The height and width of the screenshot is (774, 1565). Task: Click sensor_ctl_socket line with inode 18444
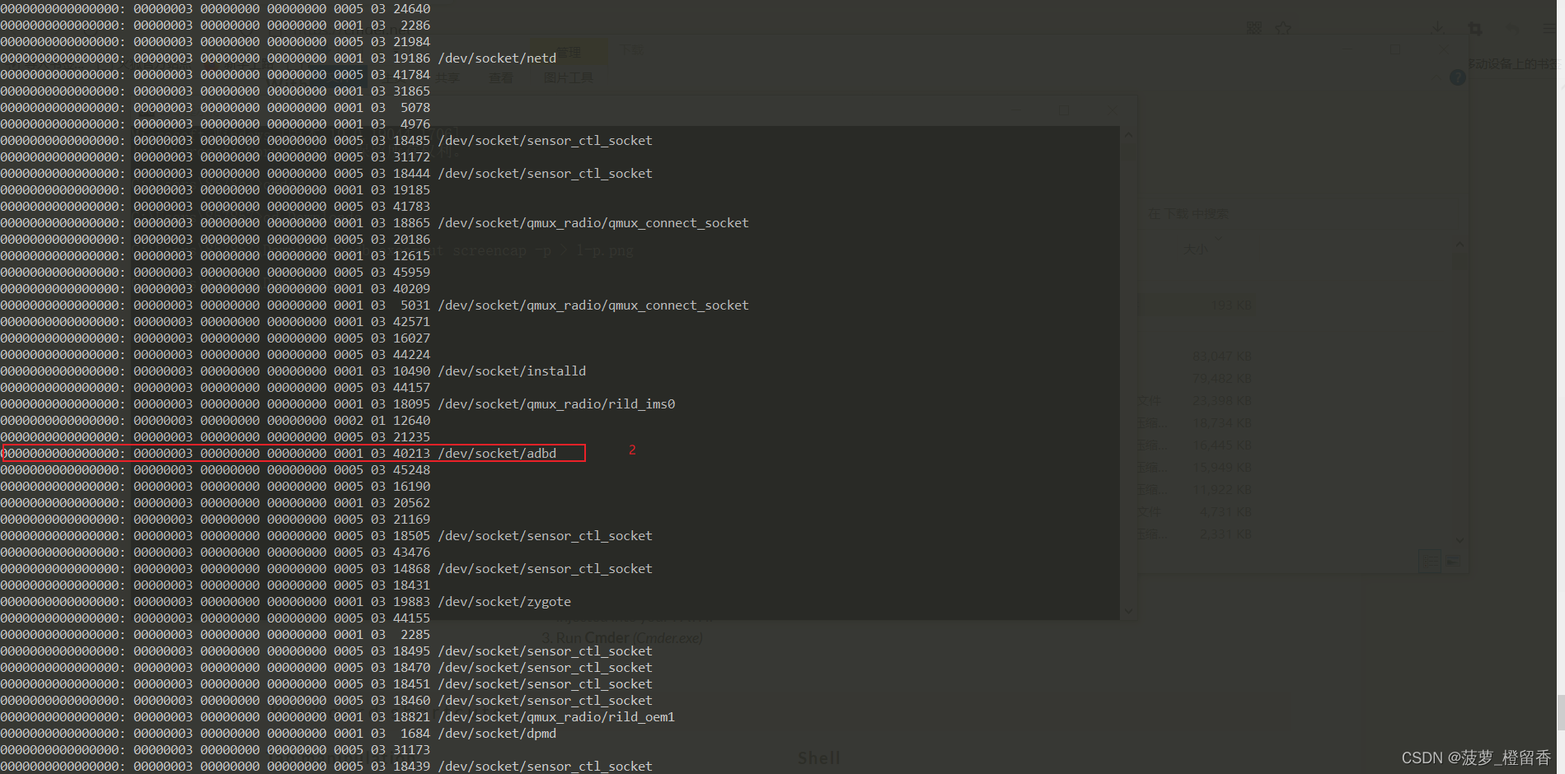tap(326, 174)
